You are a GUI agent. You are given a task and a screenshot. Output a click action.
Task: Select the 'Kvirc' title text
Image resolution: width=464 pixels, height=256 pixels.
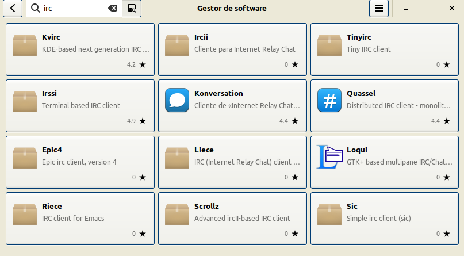(x=51, y=37)
